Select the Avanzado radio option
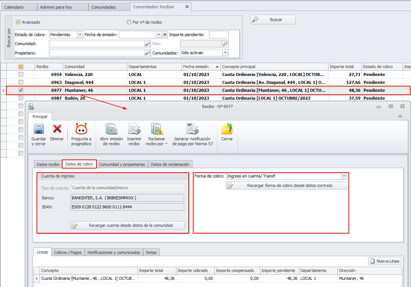This screenshot has width=411, height=287. click(x=18, y=22)
